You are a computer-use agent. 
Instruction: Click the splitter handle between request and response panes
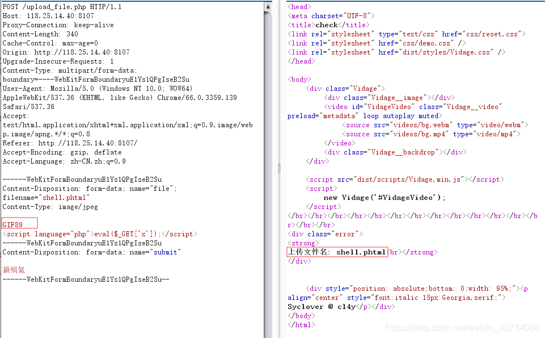click(x=279, y=169)
